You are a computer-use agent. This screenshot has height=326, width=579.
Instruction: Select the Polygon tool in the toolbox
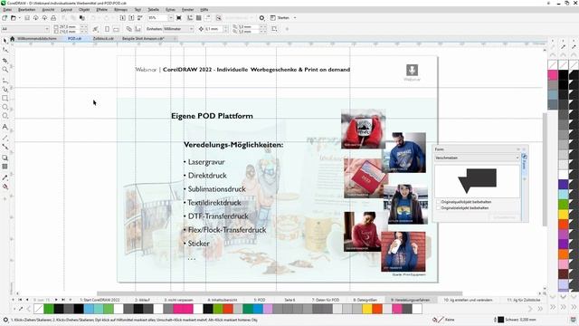click(5, 117)
